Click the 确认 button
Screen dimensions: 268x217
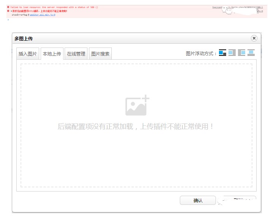198,200
